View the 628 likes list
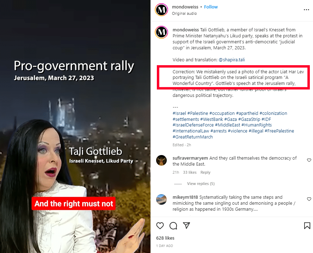The height and width of the screenshot is (253, 313). tap(165, 238)
